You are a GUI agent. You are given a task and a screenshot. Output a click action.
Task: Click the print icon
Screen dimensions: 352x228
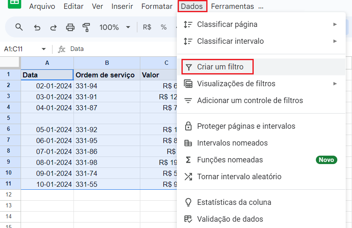pos(70,27)
